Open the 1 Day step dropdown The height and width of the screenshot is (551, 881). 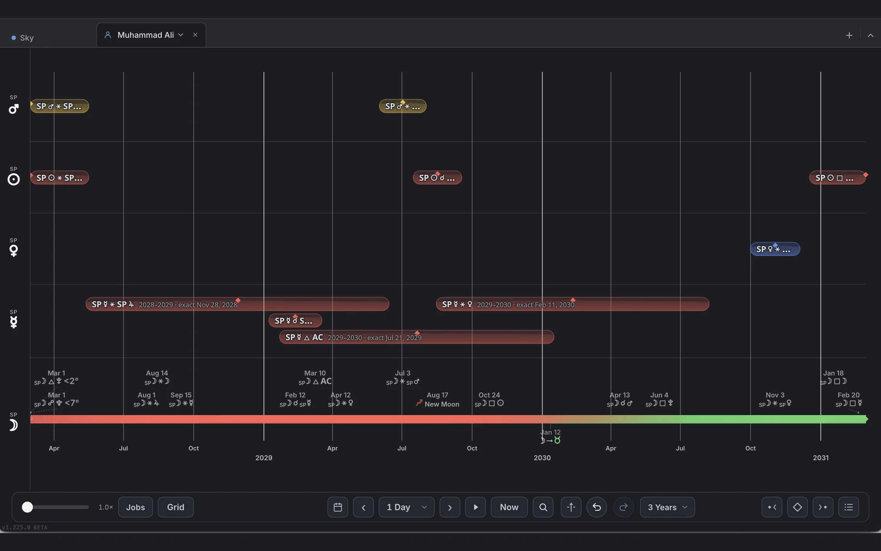[406, 507]
